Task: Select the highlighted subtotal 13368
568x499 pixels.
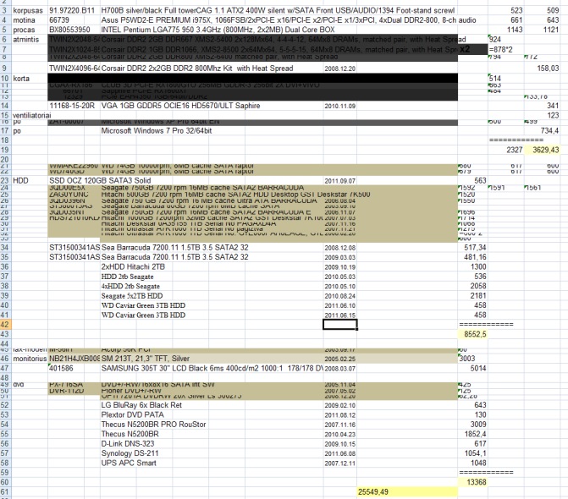Action: (472, 482)
